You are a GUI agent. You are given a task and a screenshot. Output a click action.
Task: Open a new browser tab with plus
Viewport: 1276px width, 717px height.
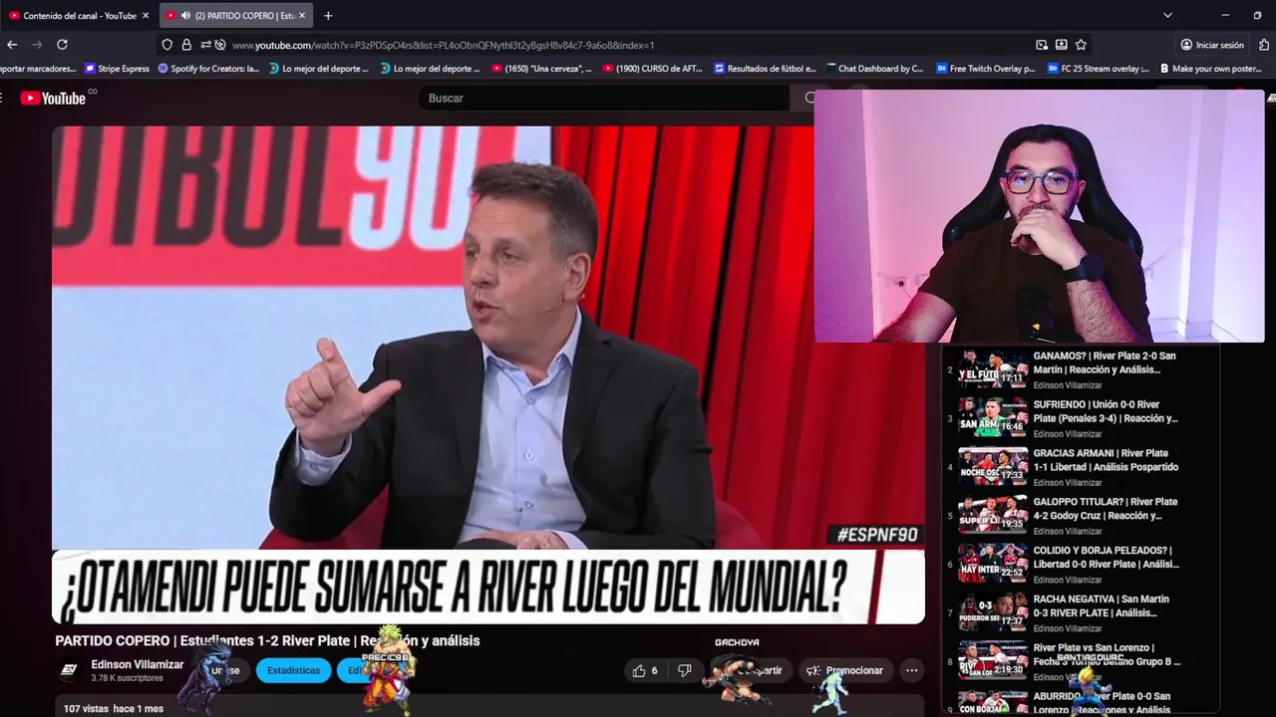(x=328, y=16)
